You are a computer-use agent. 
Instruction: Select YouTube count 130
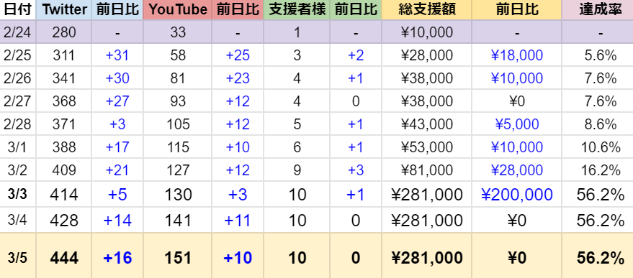click(178, 195)
